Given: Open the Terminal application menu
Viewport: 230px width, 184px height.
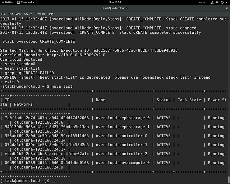Looking at the screenshot, I should tap(26, 2).
